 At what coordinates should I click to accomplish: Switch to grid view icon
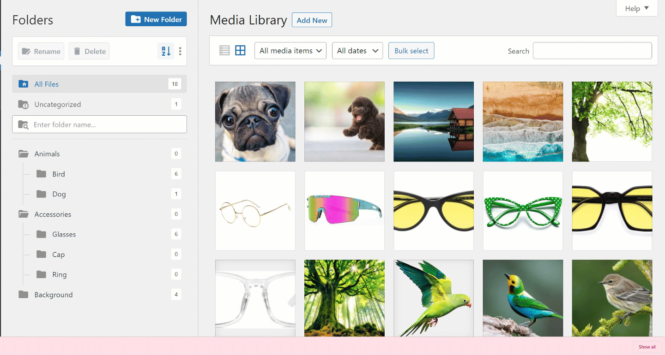pyautogui.click(x=240, y=51)
